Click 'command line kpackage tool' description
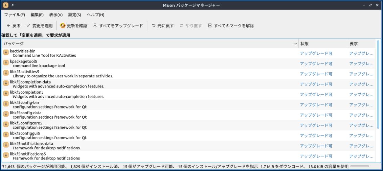 39,66
